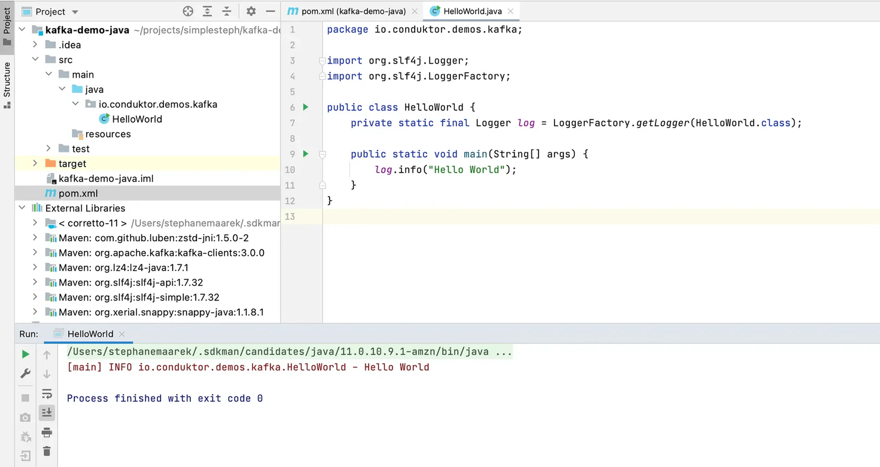Hide the Project tool window

pyautogui.click(x=270, y=11)
